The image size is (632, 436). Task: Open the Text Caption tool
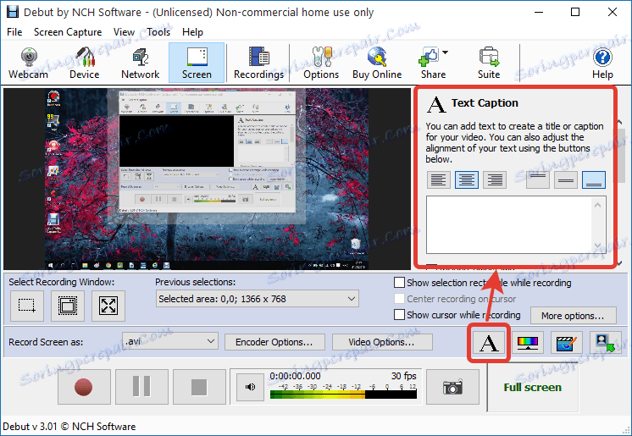click(489, 343)
